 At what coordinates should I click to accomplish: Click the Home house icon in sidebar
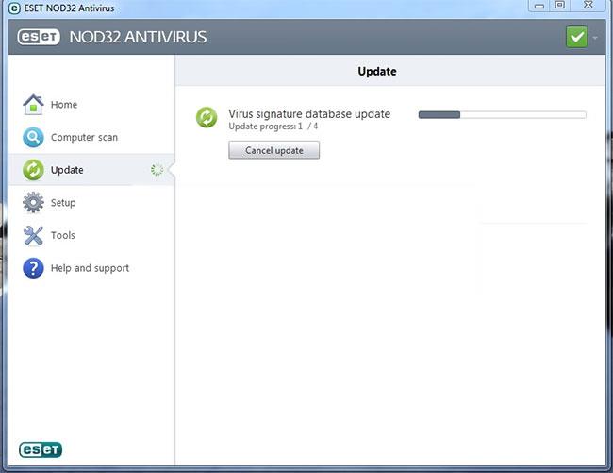point(33,105)
